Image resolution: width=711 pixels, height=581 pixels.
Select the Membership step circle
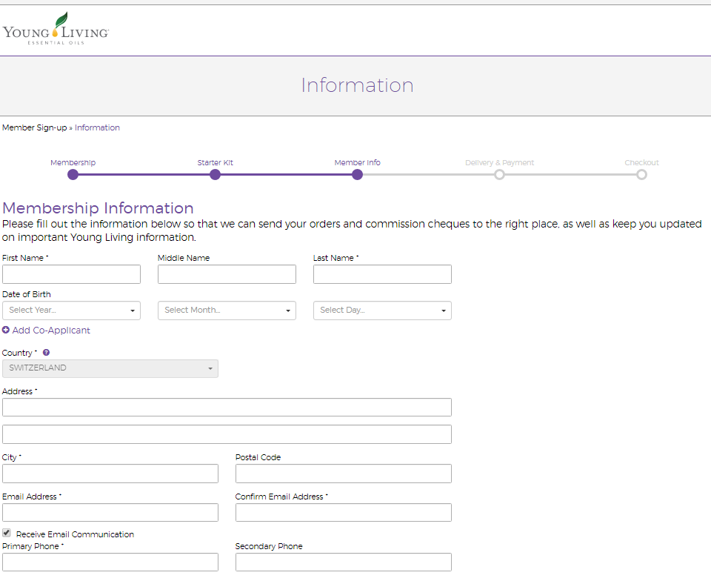pos(73,175)
